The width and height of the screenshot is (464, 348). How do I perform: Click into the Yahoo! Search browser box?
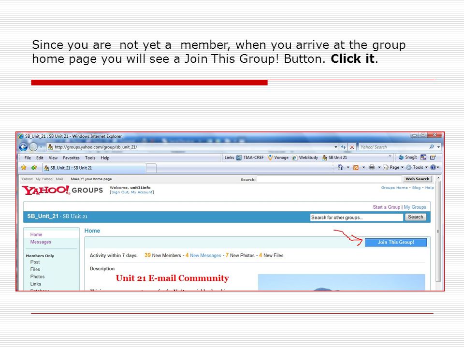coord(393,147)
